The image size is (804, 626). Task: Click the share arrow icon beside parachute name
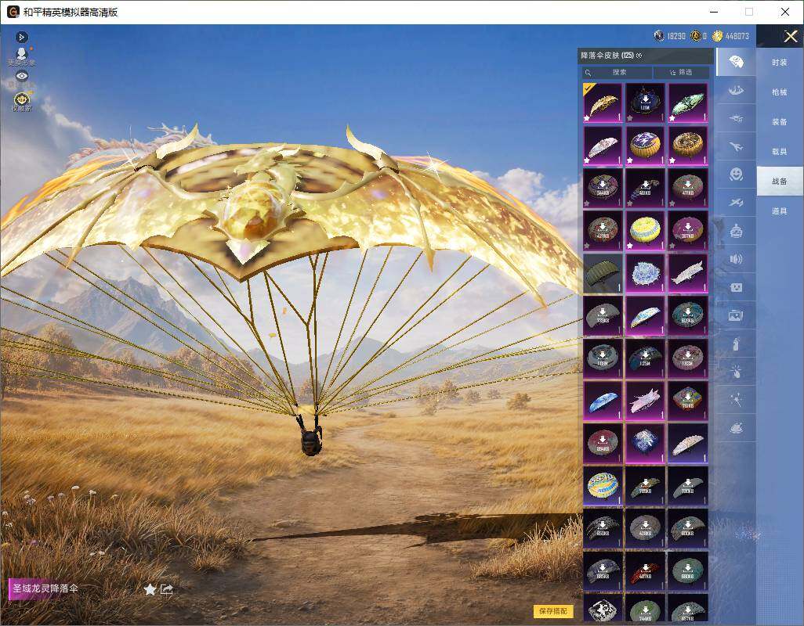pyautogui.click(x=167, y=589)
